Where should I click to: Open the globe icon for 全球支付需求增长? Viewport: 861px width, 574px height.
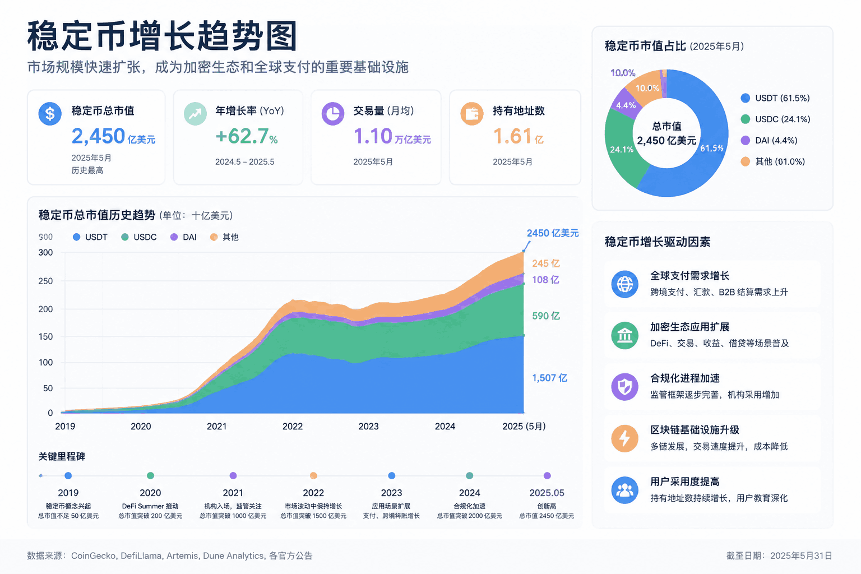tap(625, 284)
